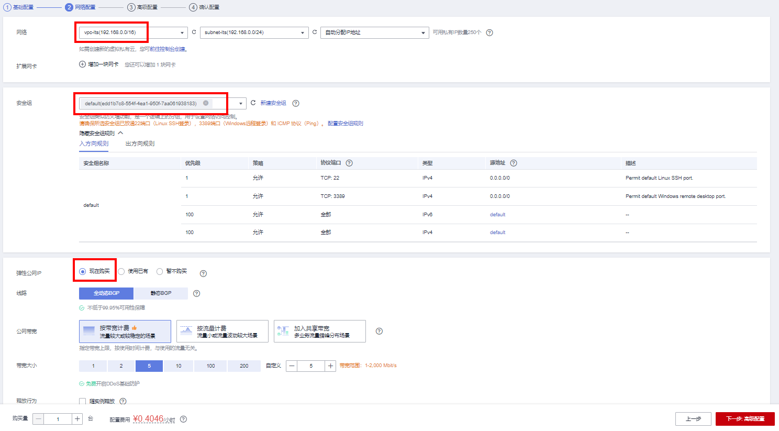This screenshot has width=779, height=431.
Task: Switch to the 出方向规则 tab
Action: tap(140, 143)
